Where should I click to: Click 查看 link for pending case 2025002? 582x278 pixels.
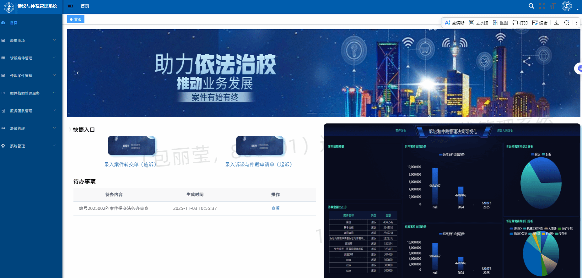point(275,208)
